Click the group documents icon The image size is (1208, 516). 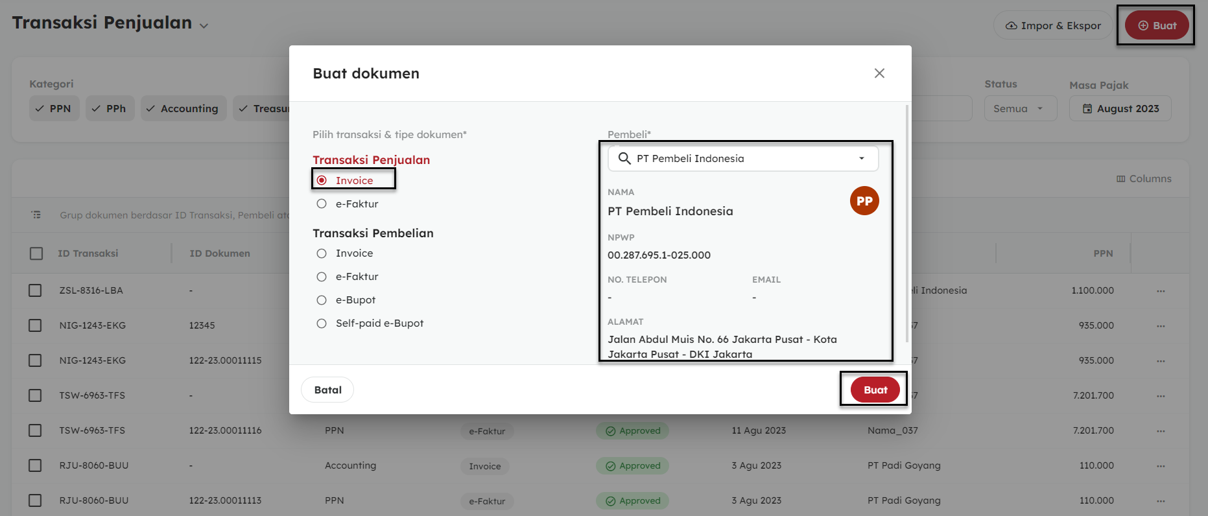point(36,215)
